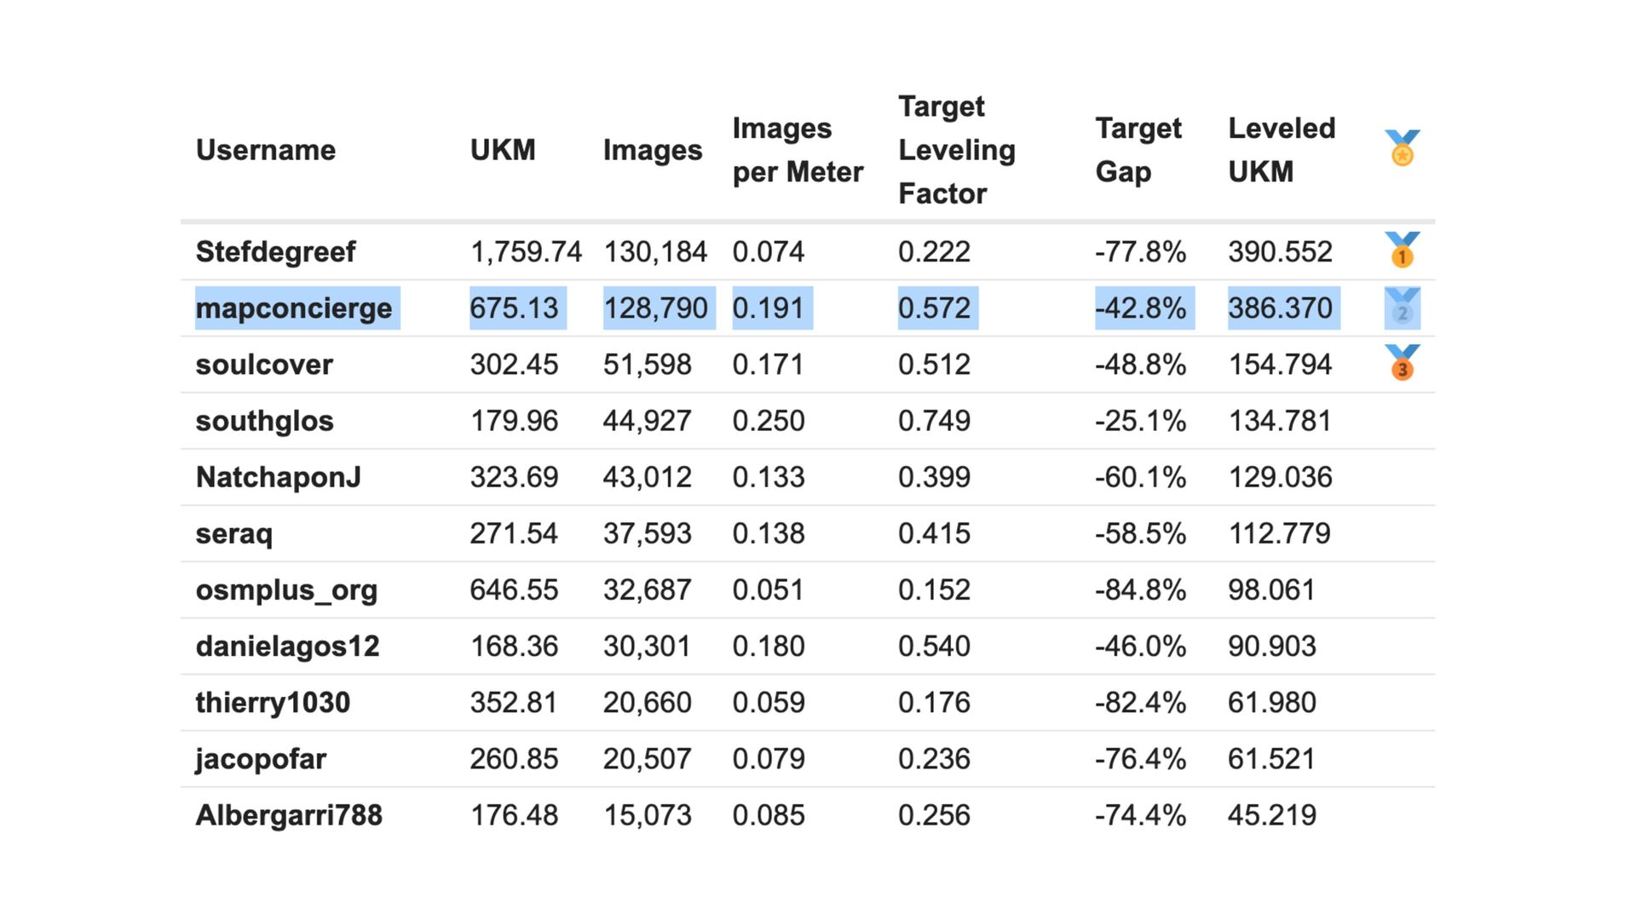Select the username Stefdegreef
This screenshot has height=920, width=1636.
click(x=275, y=251)
